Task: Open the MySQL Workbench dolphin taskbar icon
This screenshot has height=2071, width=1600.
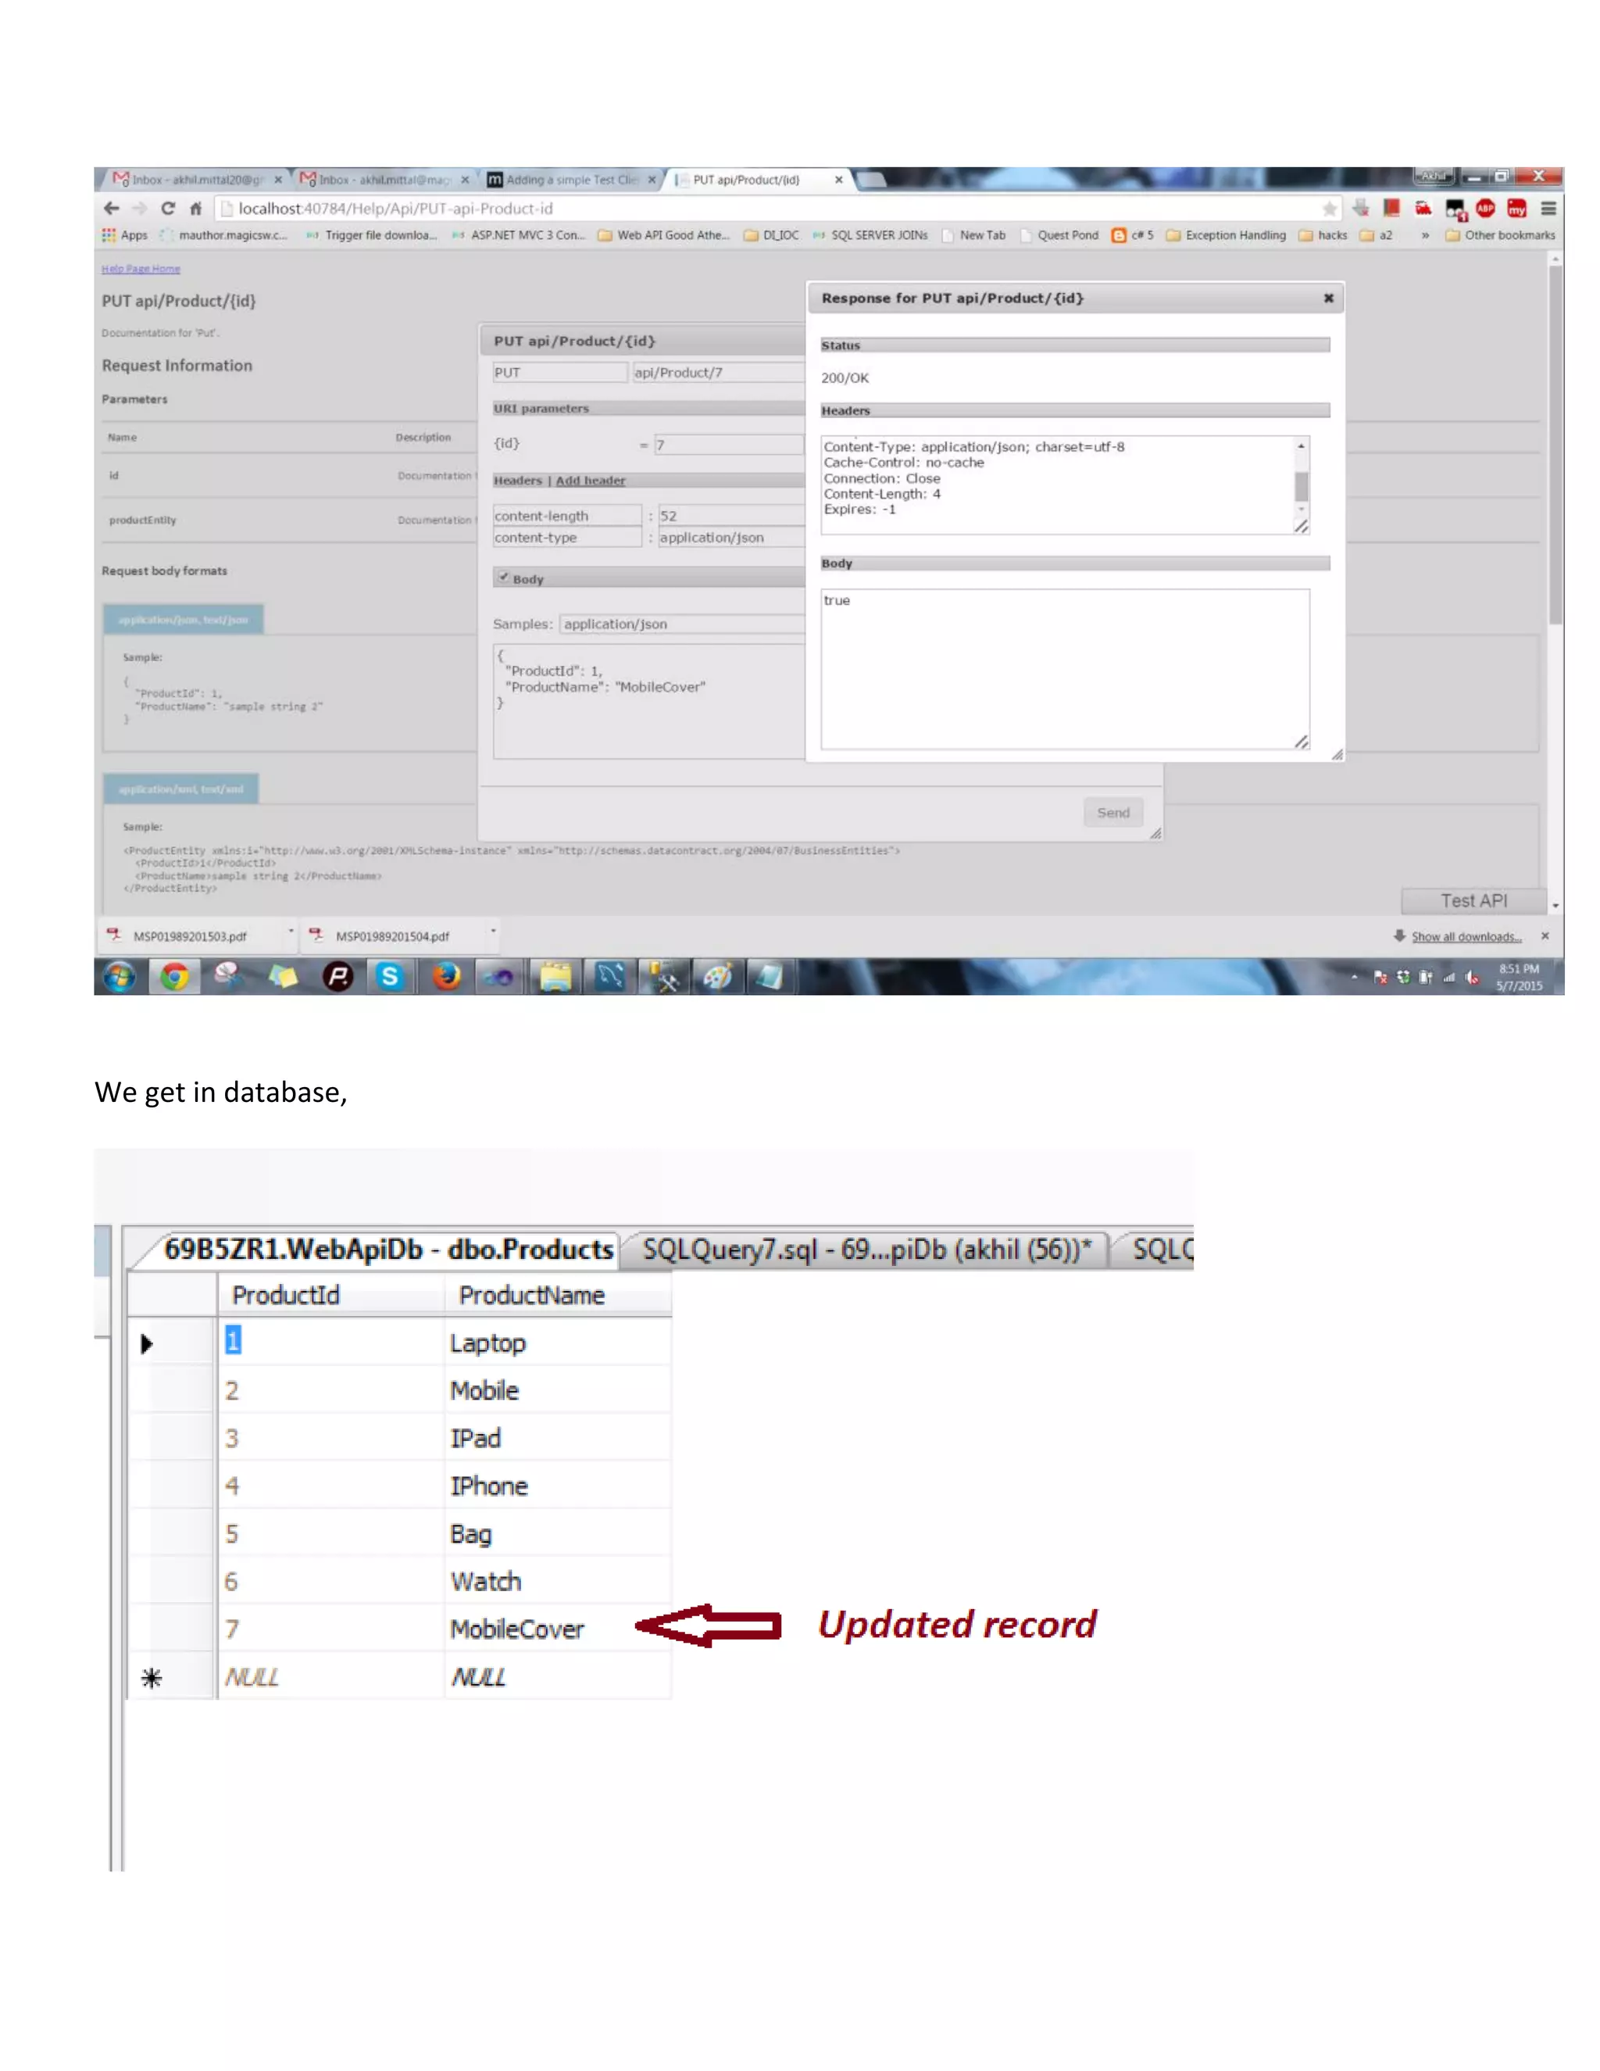Action: click(x=609, y=977)
